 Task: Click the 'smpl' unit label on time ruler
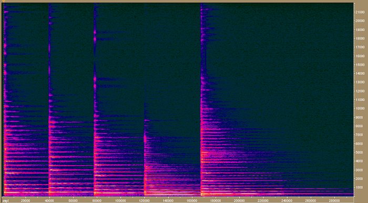5,201
